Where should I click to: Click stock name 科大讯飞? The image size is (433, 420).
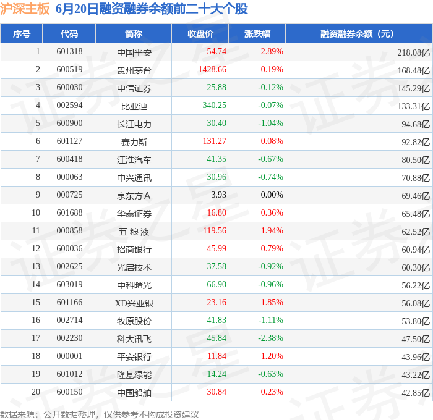tap(134, 339)
